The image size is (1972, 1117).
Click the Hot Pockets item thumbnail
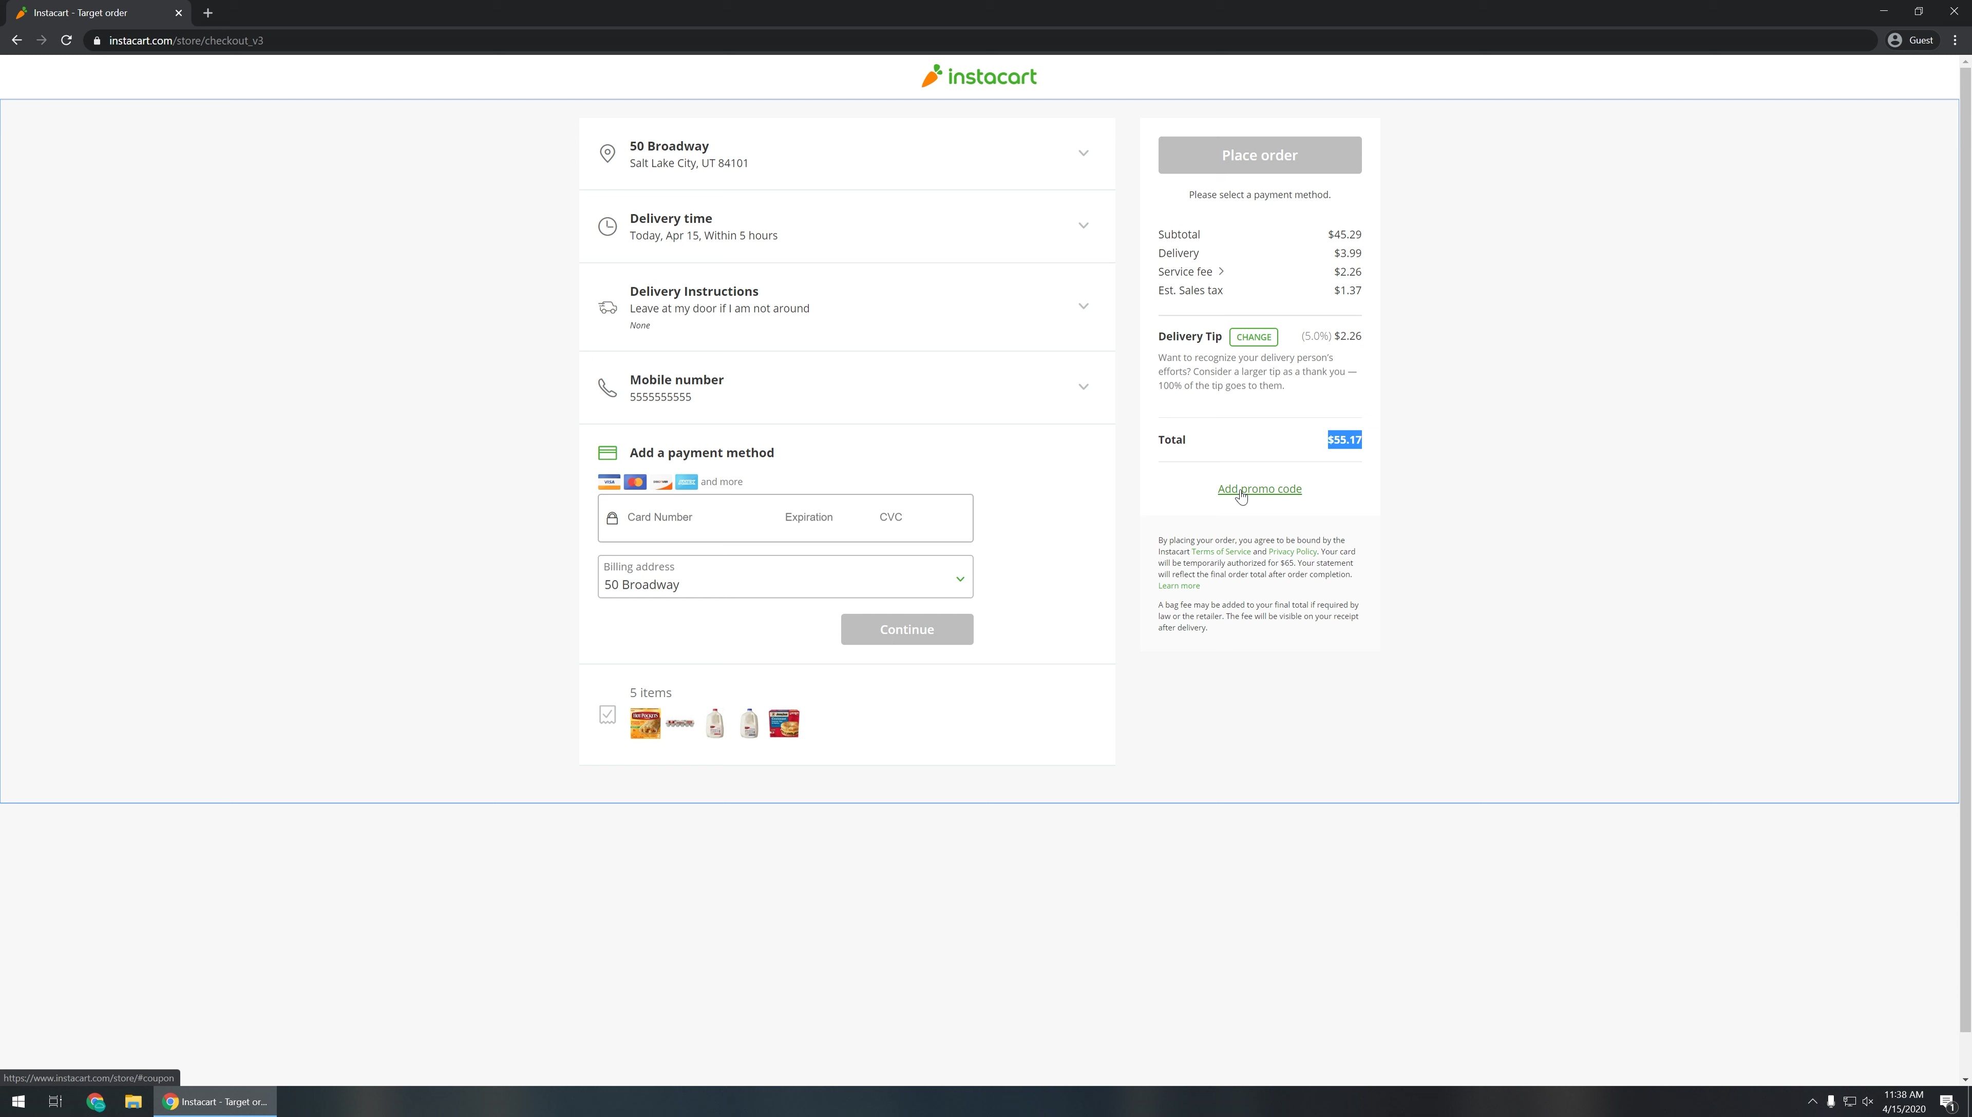click(x=644, y=723)
